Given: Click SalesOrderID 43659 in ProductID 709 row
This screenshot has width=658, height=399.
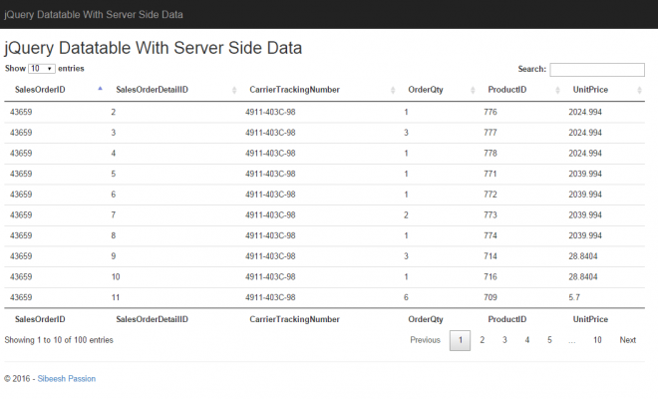Looking at the screenshot, I should (x=21, y=297).
